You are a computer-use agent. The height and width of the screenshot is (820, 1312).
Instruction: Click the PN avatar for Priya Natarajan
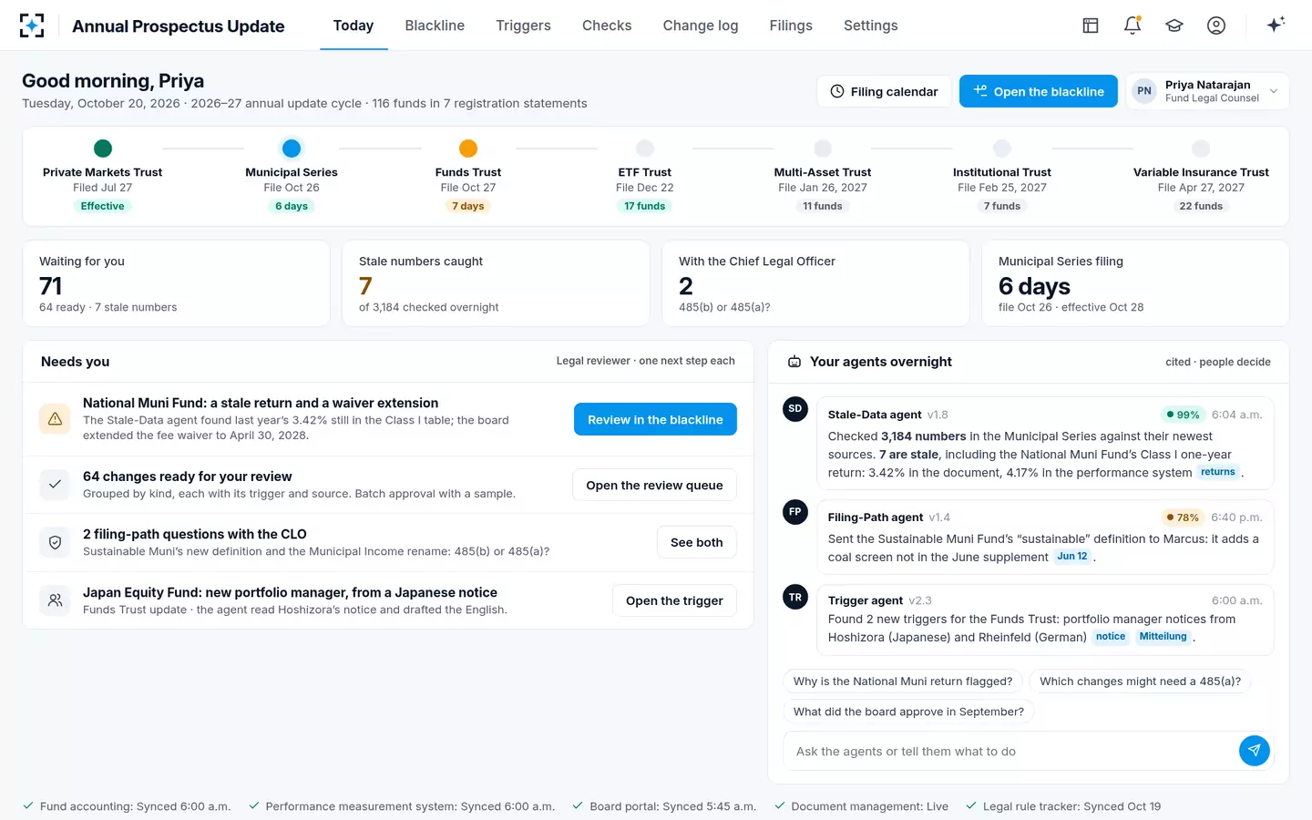pos(1144,91)
